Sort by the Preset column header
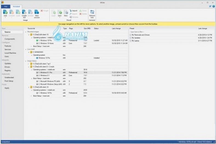 [x=132, y=28]
